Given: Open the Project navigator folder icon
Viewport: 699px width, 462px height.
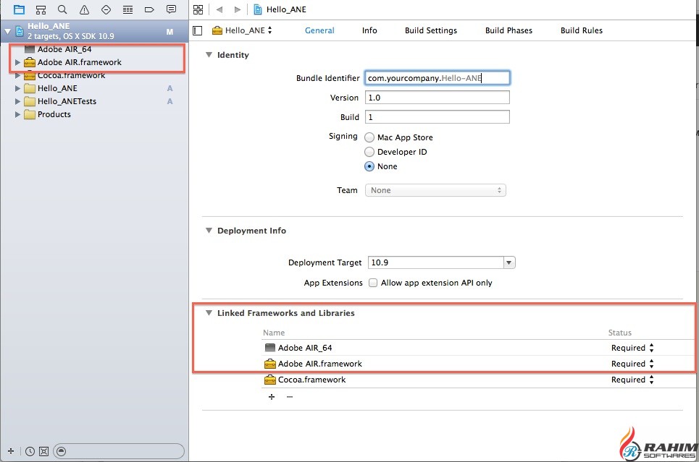Looking at the screenshot, I should pos(19,9).
